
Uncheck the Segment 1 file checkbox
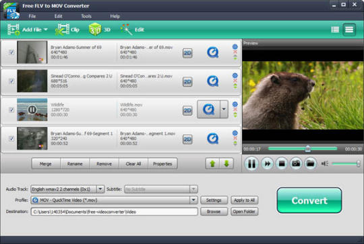pos(11,138)
